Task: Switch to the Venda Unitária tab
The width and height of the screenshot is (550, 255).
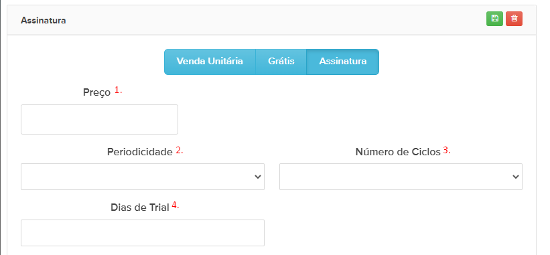Action: (x=210, y=62)
